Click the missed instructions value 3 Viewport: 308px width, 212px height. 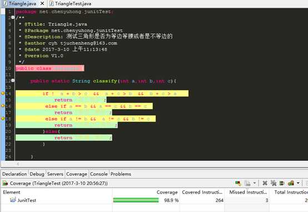pos(266,200)
